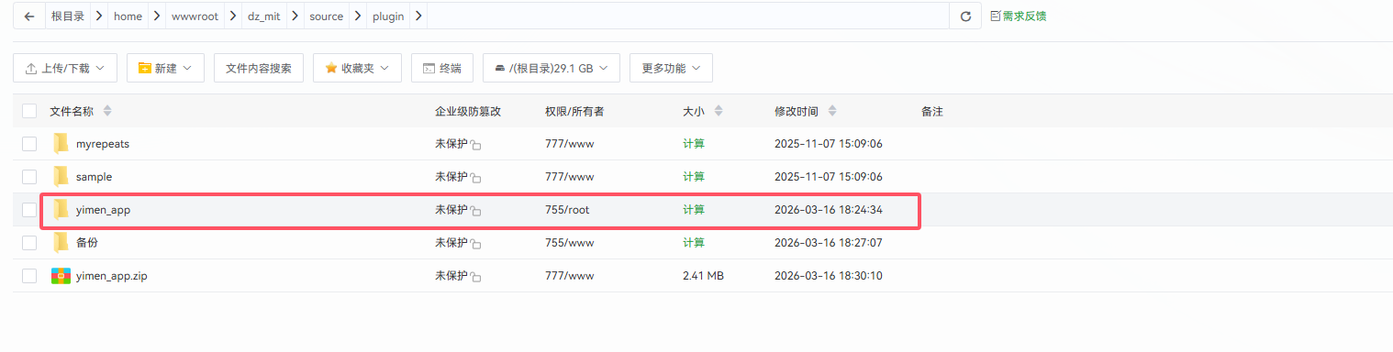The width and height of the screenshot is (1393, 352).
Task: Check the box for the 备份 folder
Action: (29, 243)
